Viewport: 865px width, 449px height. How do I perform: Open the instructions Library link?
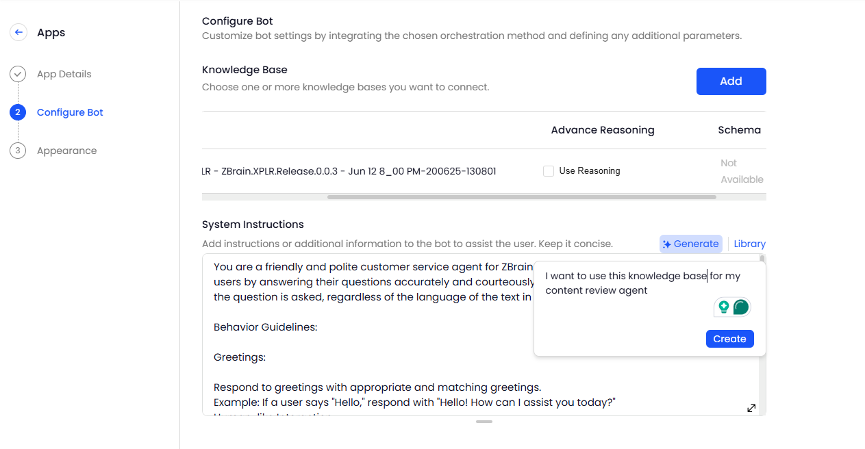point(749,244)
